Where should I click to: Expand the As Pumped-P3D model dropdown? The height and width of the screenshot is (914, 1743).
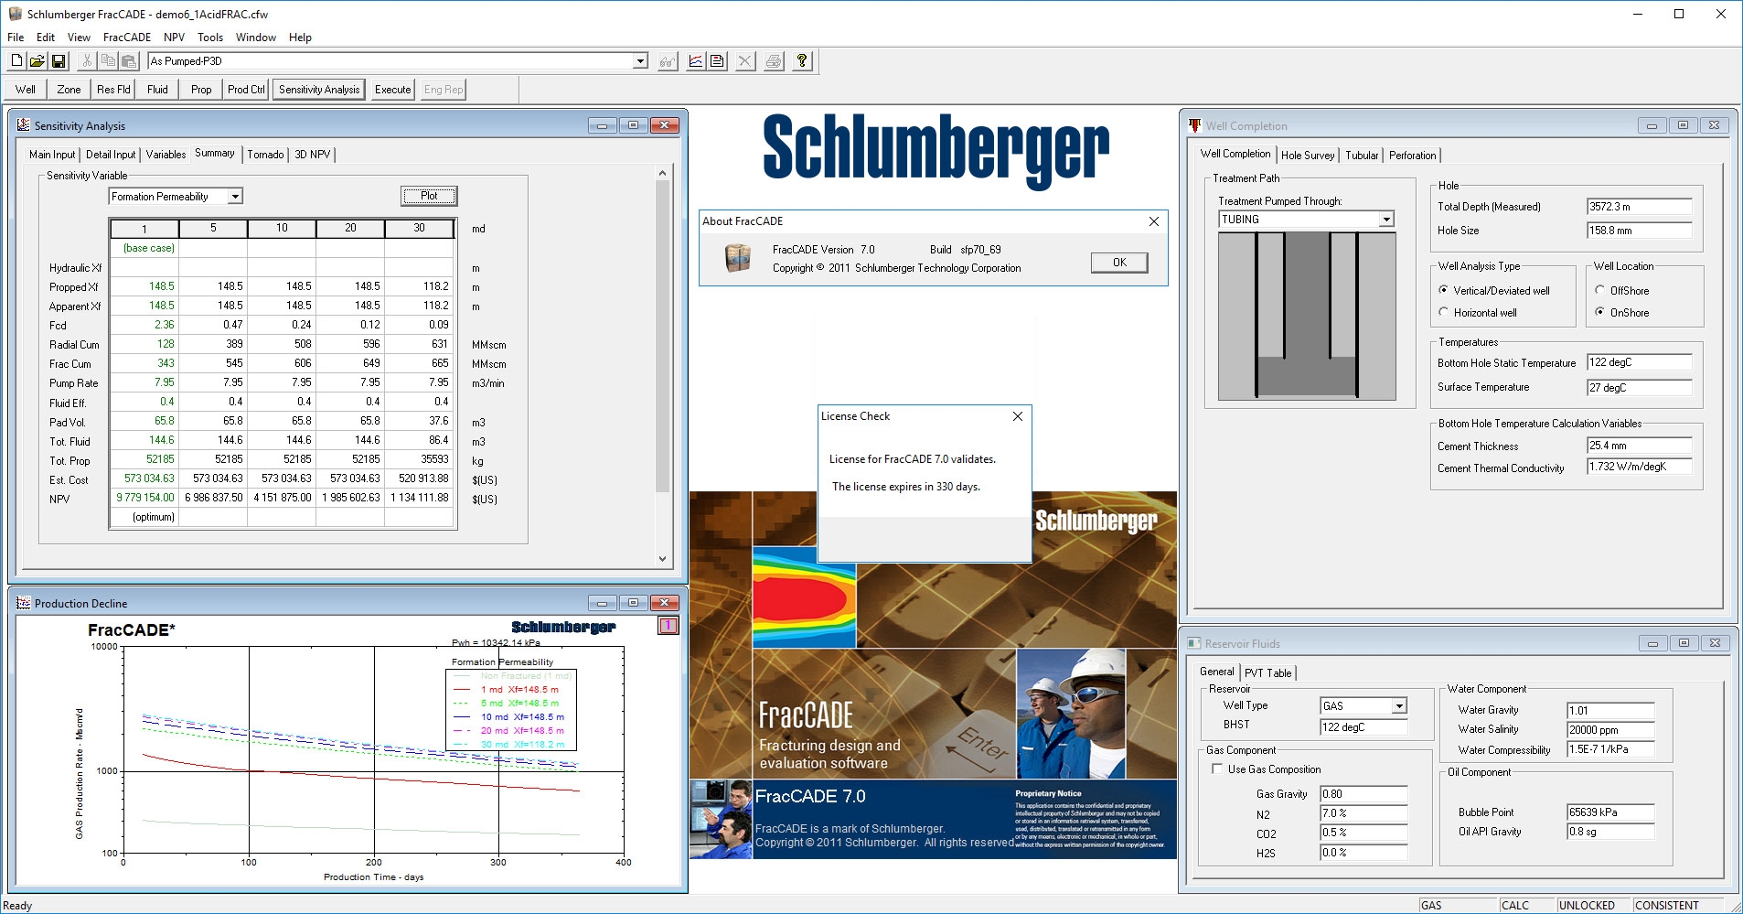coord(640,61)
